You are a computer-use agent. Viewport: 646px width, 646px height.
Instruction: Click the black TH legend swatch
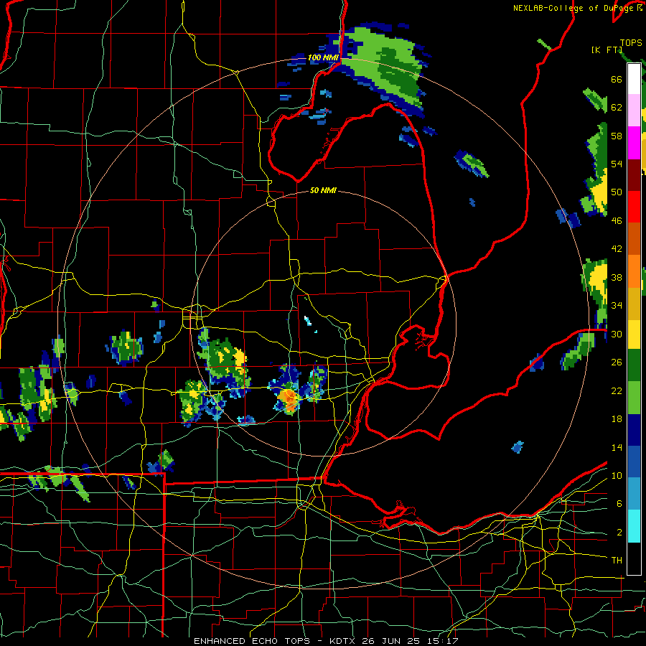click(x=634, y=558)
